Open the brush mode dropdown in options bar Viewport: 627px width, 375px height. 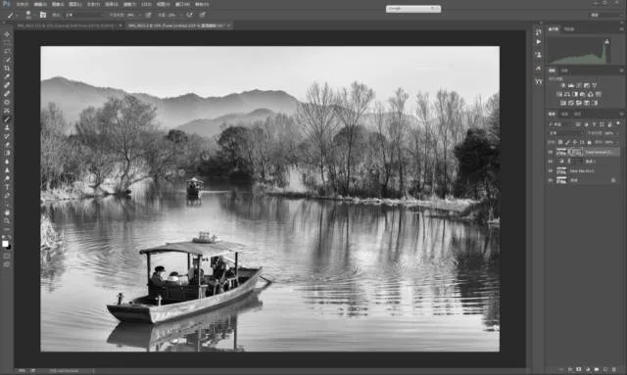point(83,15)
